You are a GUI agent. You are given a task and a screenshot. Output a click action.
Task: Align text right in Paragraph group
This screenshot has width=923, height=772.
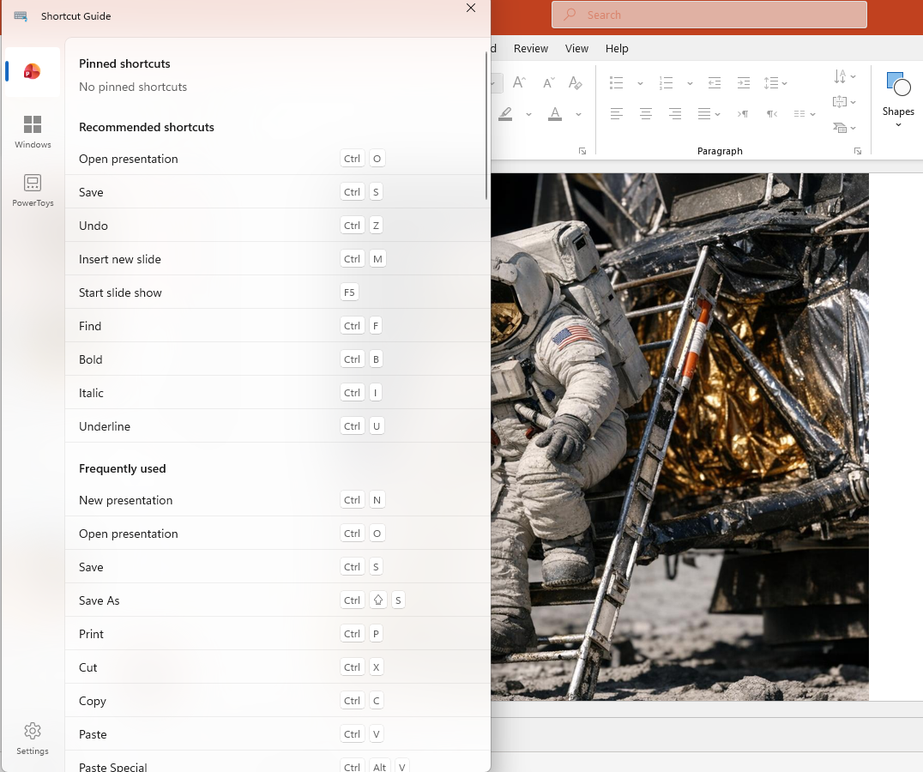point(674,113)
